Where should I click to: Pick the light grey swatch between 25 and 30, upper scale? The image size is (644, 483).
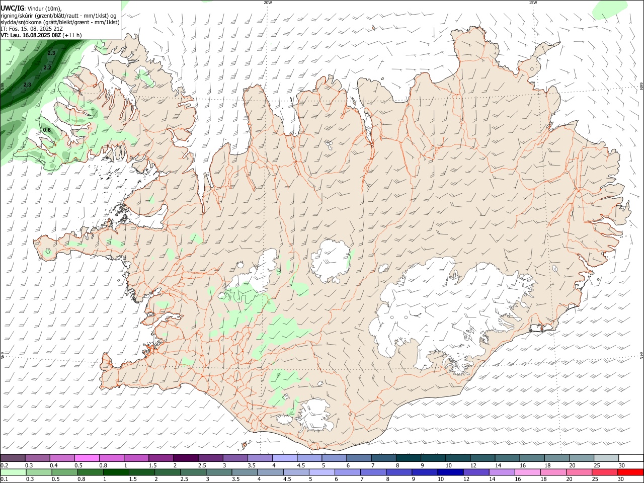[606, 458]
